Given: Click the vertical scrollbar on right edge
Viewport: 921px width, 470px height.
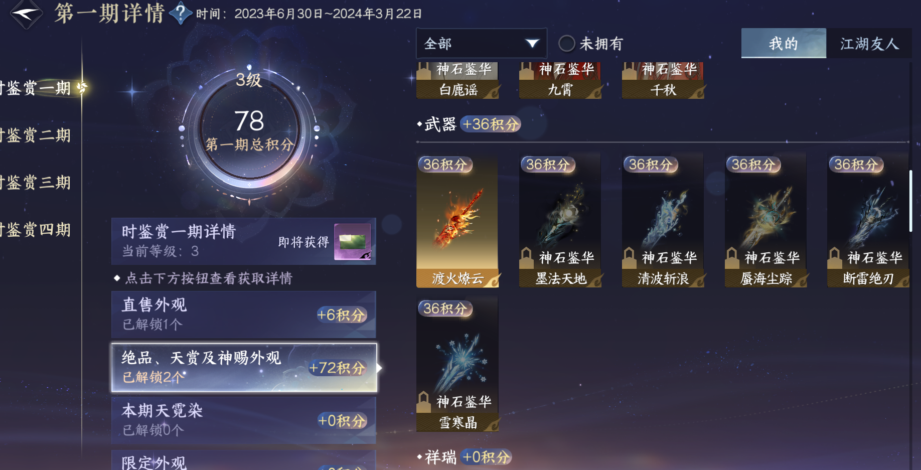Looking at the screenshot, I should pyautogui.click(x=910, y=201).
